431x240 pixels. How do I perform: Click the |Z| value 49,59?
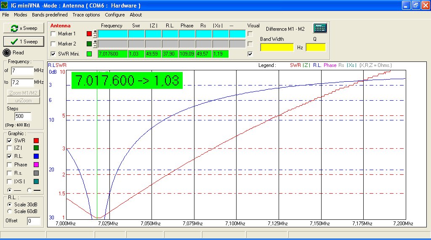coord(153,54)
